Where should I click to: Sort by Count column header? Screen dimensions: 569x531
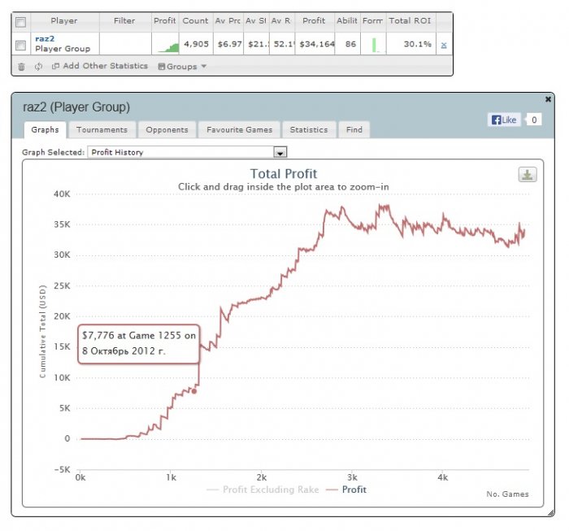click(x=196, y=21)
